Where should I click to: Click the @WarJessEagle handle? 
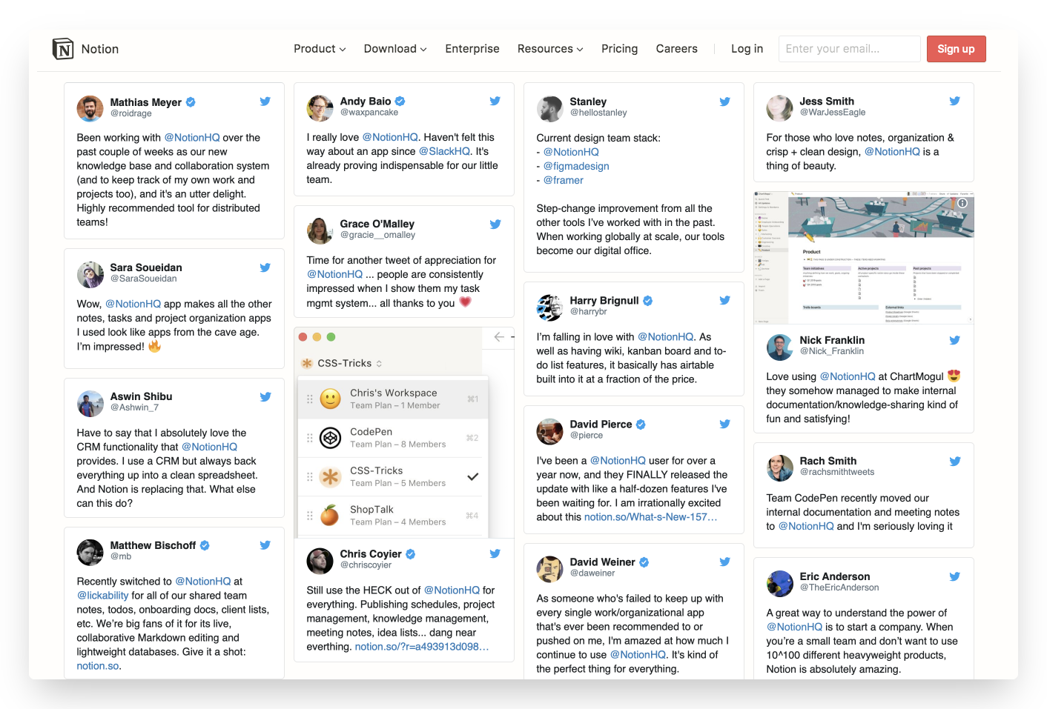[x=832, y=113]
